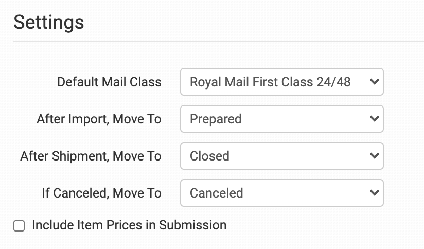424x249 pixels.
Task: Click the After Shipment, Move To label
Action: pyautogui.click(x=91, y=156)
